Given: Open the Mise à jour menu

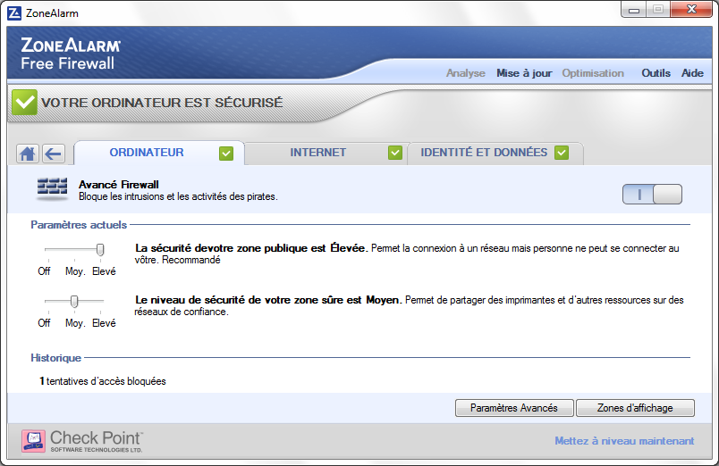Looking at the screenshot, I should (524, 73).
